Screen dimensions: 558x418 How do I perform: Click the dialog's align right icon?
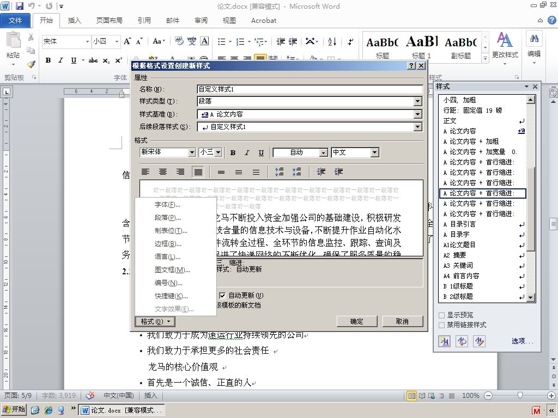(180, 172)
